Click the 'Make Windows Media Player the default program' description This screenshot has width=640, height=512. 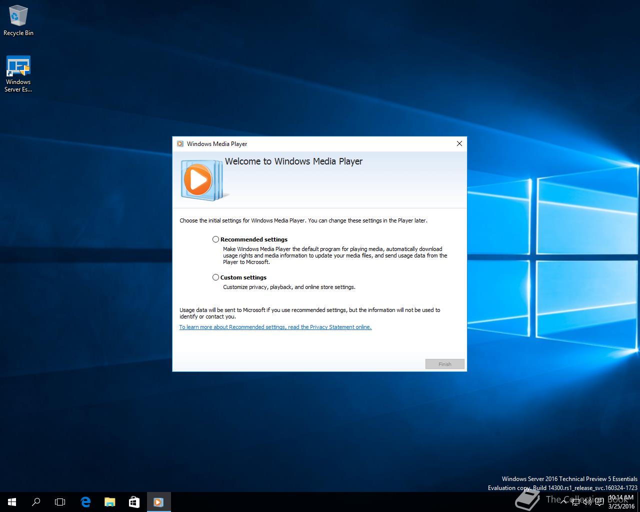pyautogui.click(x=335, y=255)
